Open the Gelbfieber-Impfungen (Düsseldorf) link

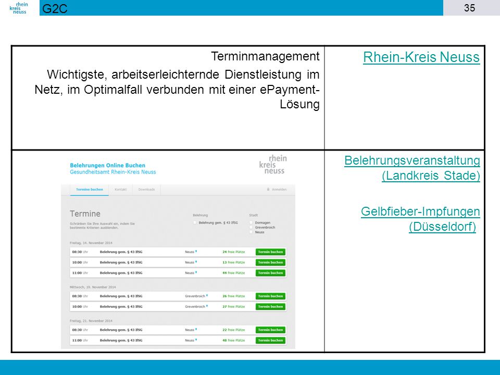coord(420,219)
